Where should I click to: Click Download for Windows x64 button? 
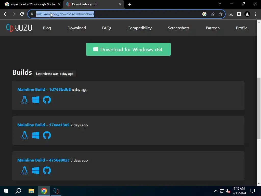pyautogui.click(x=128, y=49)
